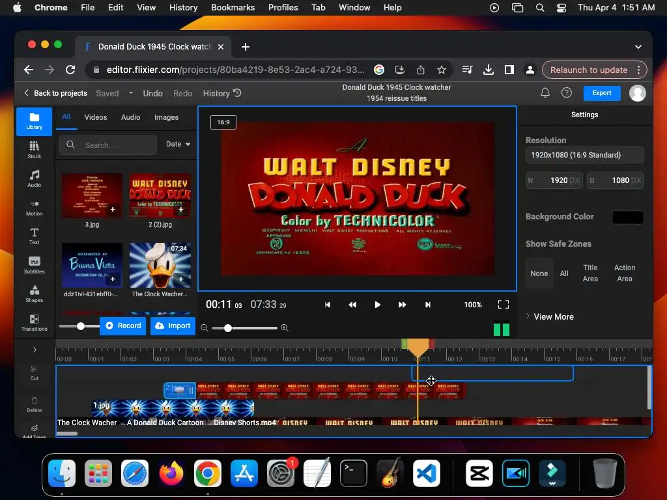
Task: Open the Shapes panel
Action: pos(34,294)
